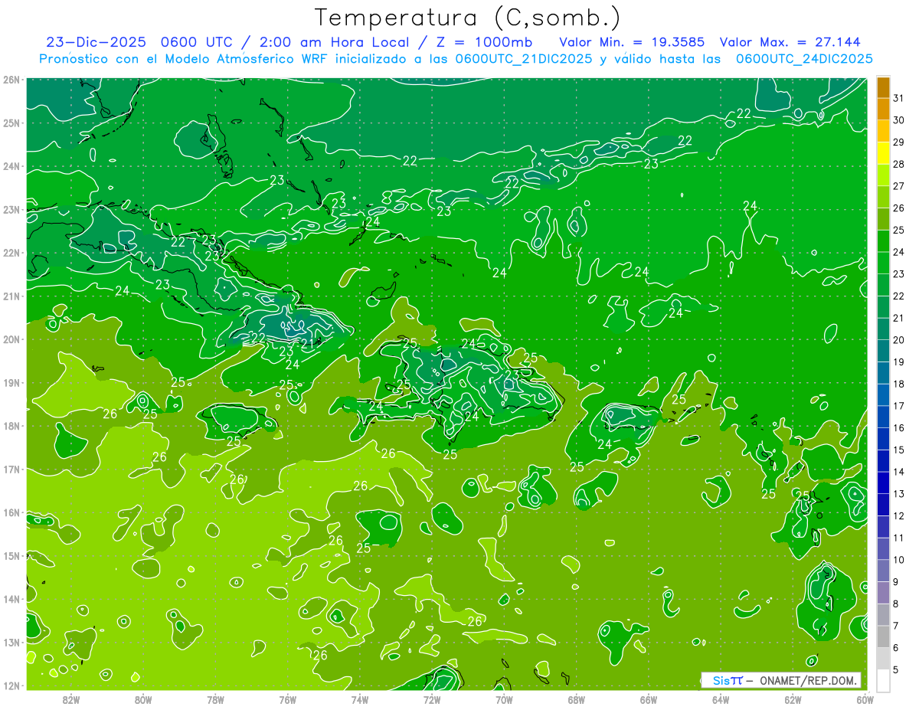Click the color scale tick label "31"

[899, 98]
